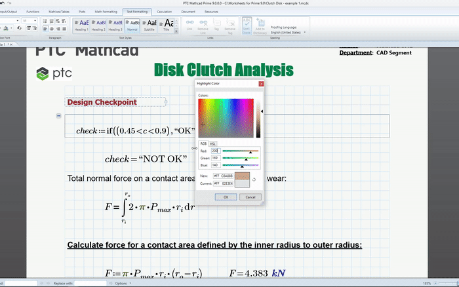Click the brightness vertical slider bar
459x287 pixels.
pyautogui.click(x=258, y=119)
